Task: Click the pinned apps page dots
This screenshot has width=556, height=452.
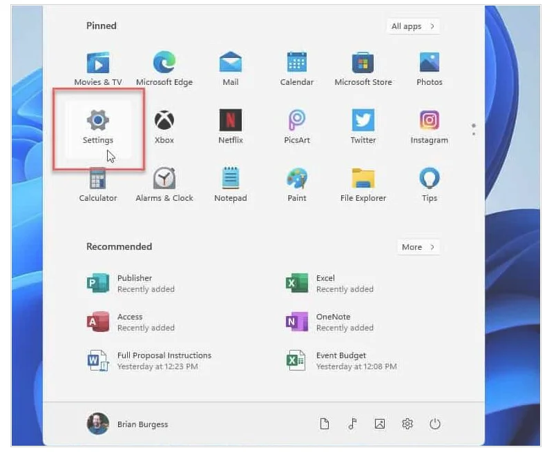Action: click(473, 130)
